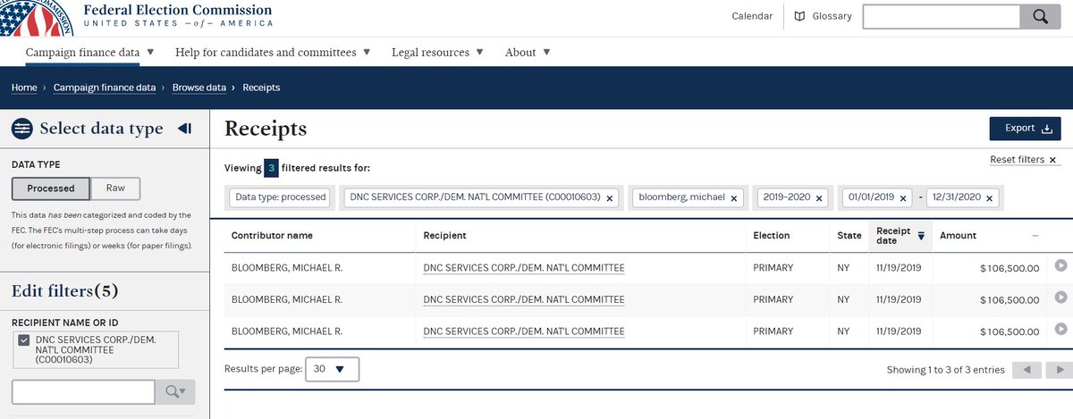The image size is (1073, 419).
Task: Go to Home breadcrumb
Action: click(24, 88)
